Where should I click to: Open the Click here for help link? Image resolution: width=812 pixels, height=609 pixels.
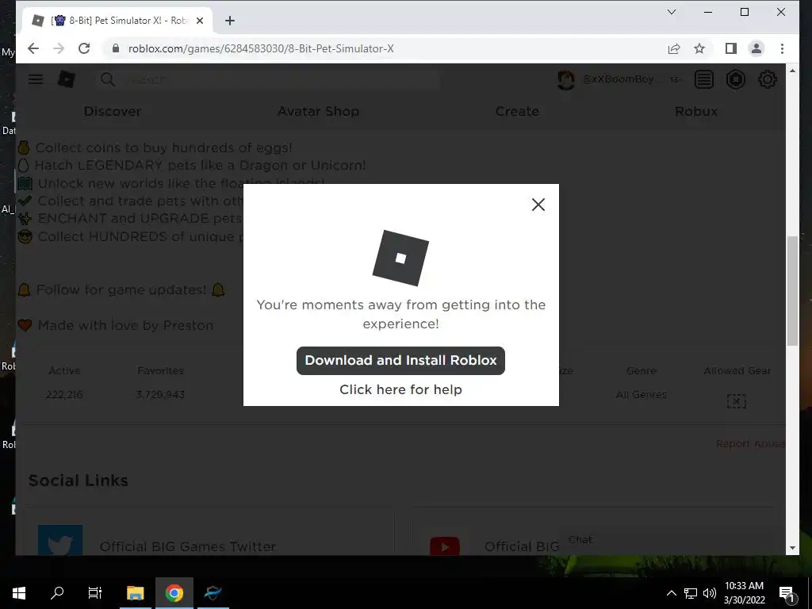pos(400,389)
